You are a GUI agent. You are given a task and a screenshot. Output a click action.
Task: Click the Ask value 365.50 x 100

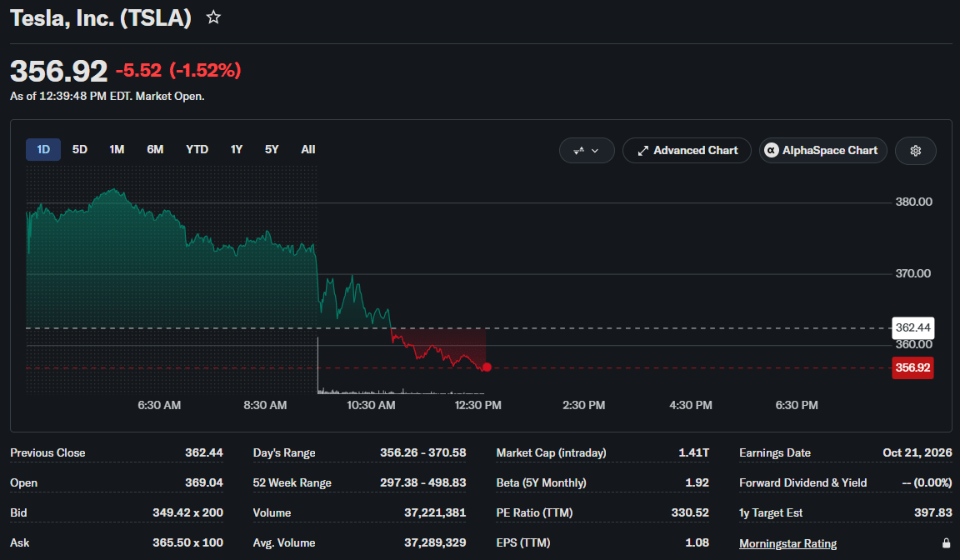tap(188, 542)
